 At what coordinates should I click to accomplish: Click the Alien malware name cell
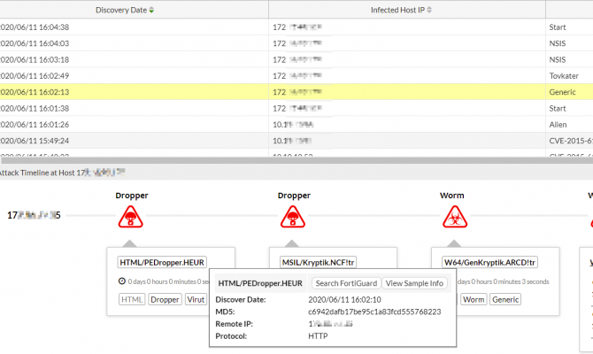coord(558,125)
